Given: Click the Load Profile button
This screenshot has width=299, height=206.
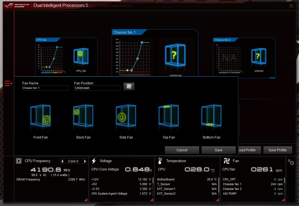Looking at the screenshot, I should point(249,150).
